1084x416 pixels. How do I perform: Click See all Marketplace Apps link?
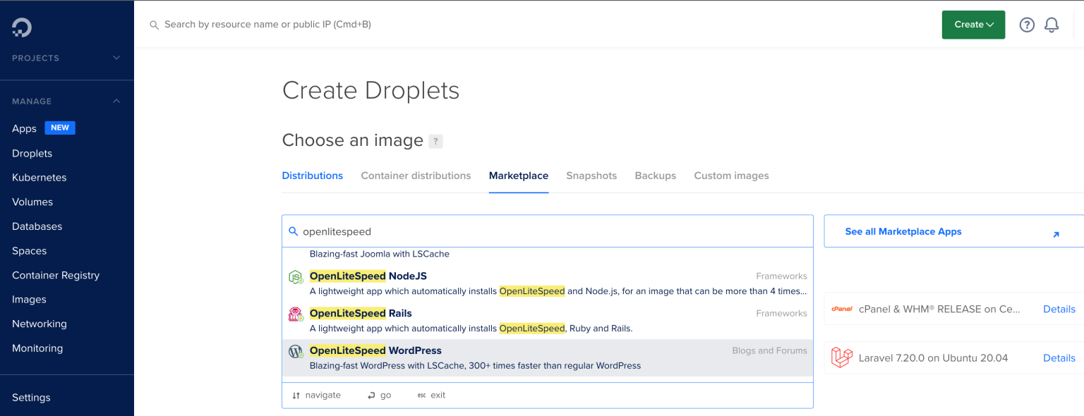click(903, 231)
